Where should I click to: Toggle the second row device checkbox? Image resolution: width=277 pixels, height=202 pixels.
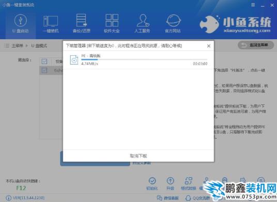point(44,70)
